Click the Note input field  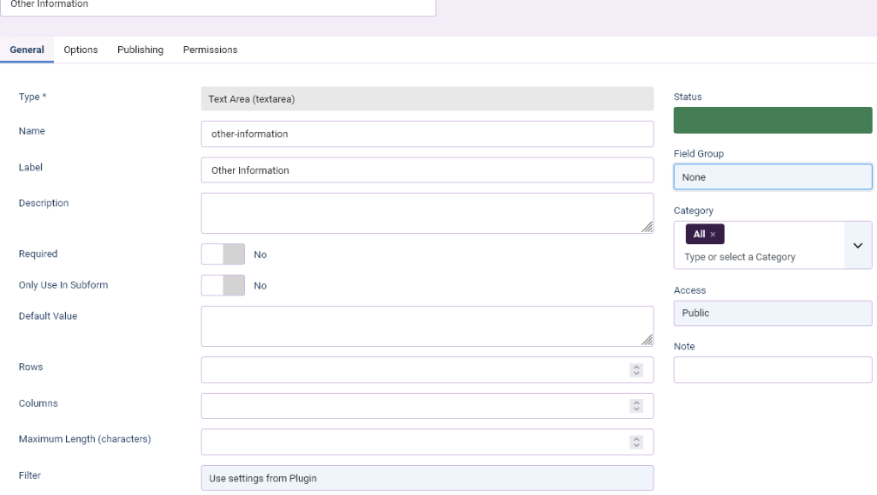click(773, 370)
